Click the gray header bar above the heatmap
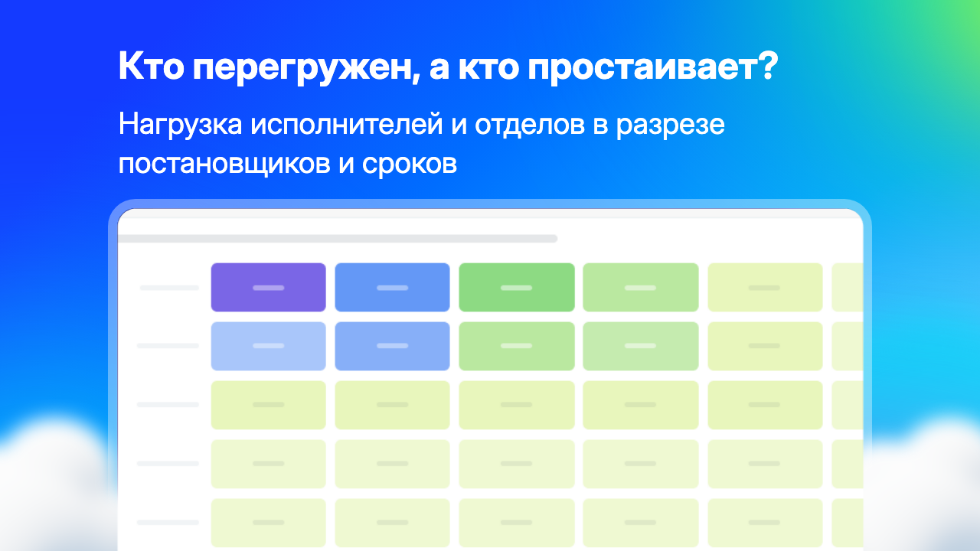The image size is (980, 551). (338, 239)
